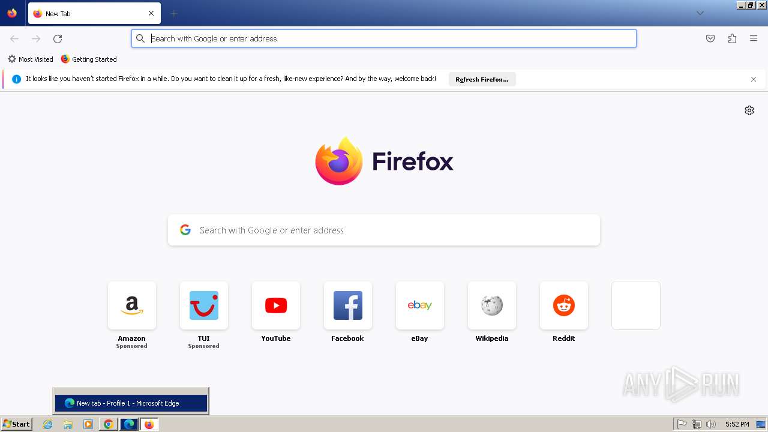Screen dimensions: 768x432
Task: Open Save to Pocket icon
Action: pyautogui.click(x=710, y=38)
